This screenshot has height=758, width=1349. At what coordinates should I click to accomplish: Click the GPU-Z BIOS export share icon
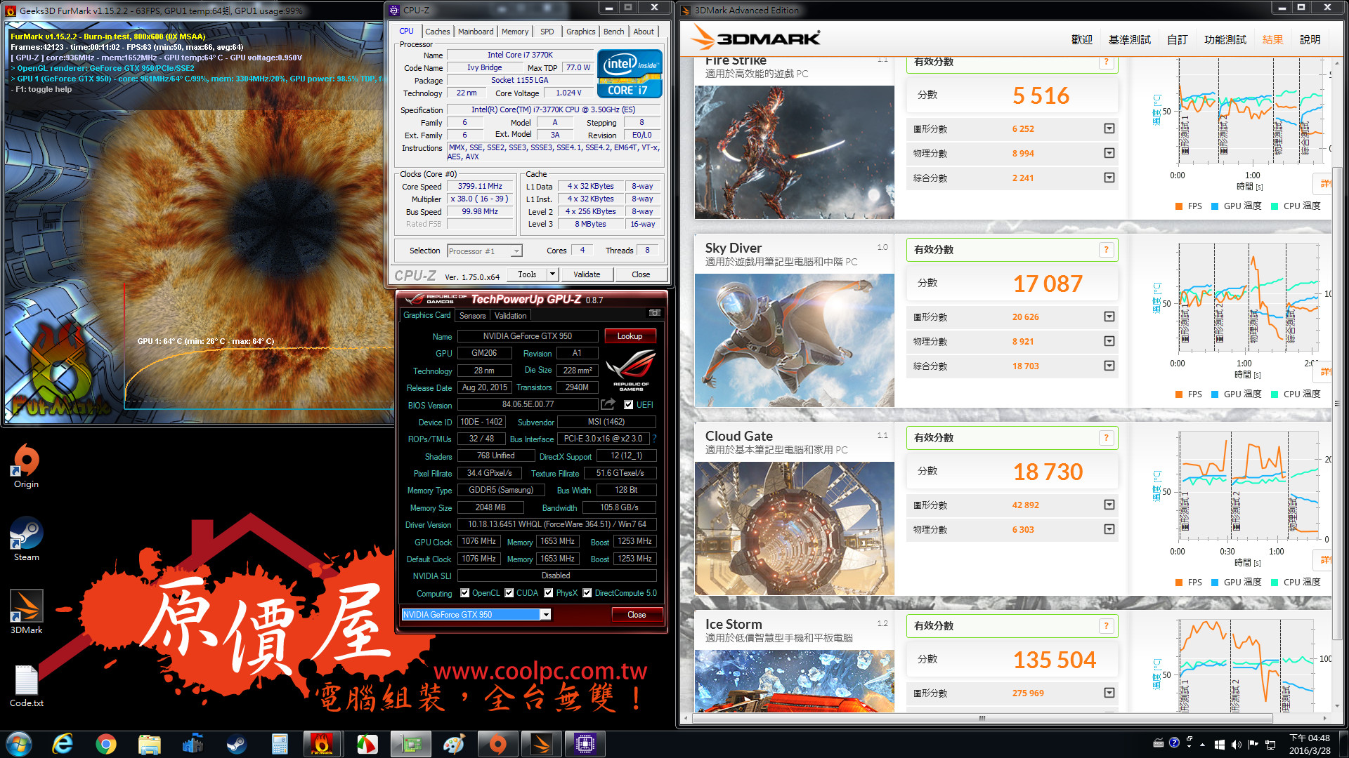[608, 404]
